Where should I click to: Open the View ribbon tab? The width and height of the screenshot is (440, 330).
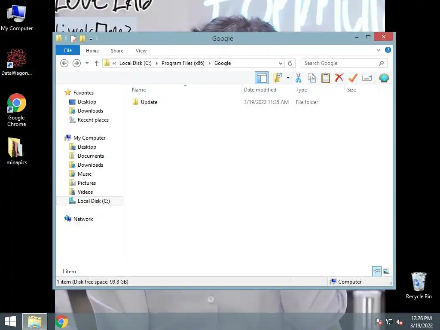141,51
